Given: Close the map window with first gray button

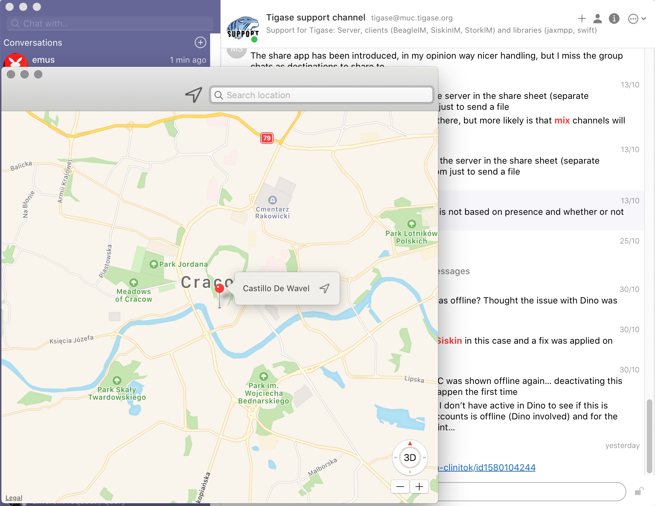Looking at the screenshot, I should pos(11,74).
